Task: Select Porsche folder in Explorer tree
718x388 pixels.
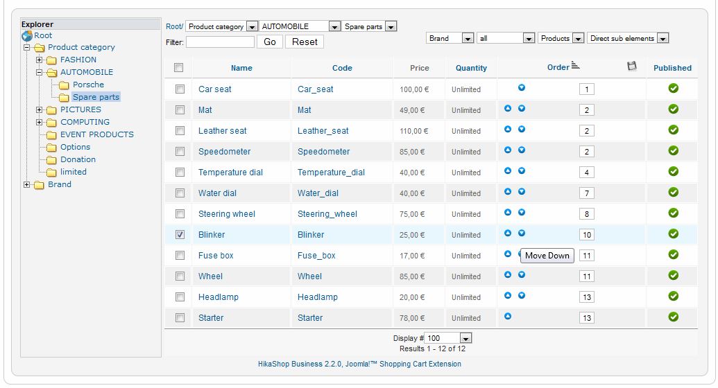Action: 88,85
